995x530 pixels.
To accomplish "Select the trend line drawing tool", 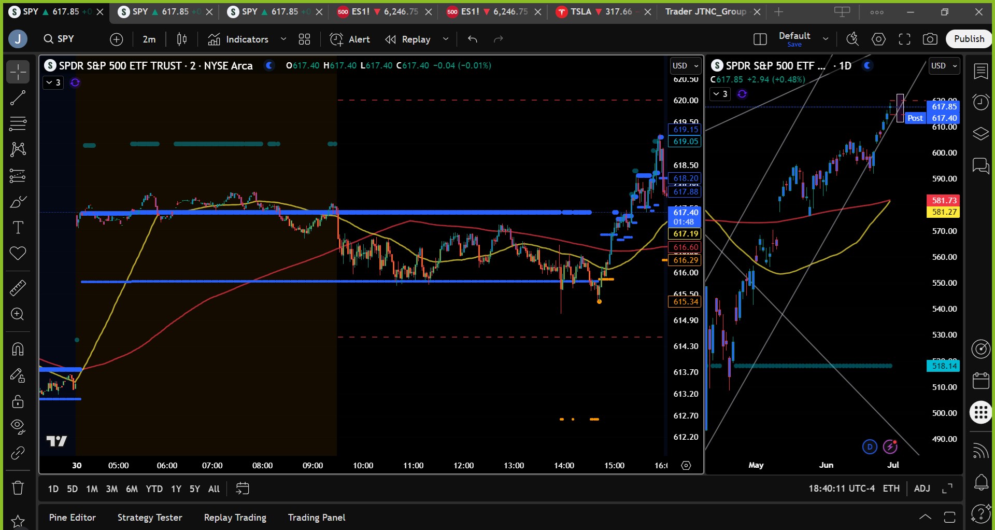I will (18, 98).
